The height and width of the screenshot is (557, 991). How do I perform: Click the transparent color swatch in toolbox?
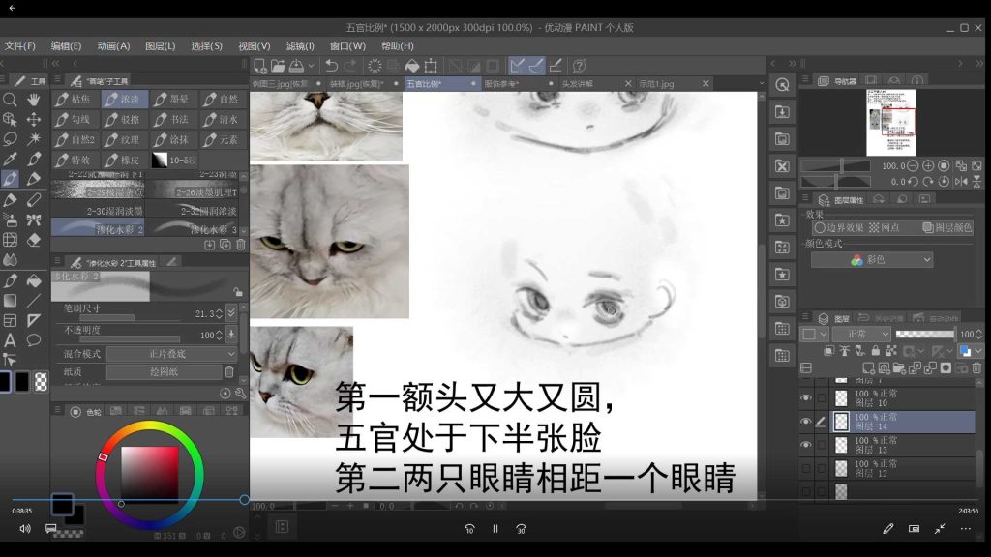coord(41,381)
